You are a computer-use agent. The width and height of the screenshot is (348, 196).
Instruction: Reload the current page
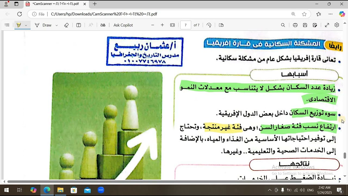click(20, 14)
